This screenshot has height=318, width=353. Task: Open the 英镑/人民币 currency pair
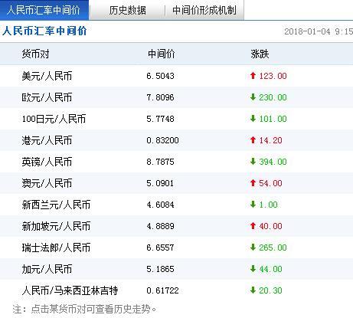pyautogui.click(x=47, y=162)
